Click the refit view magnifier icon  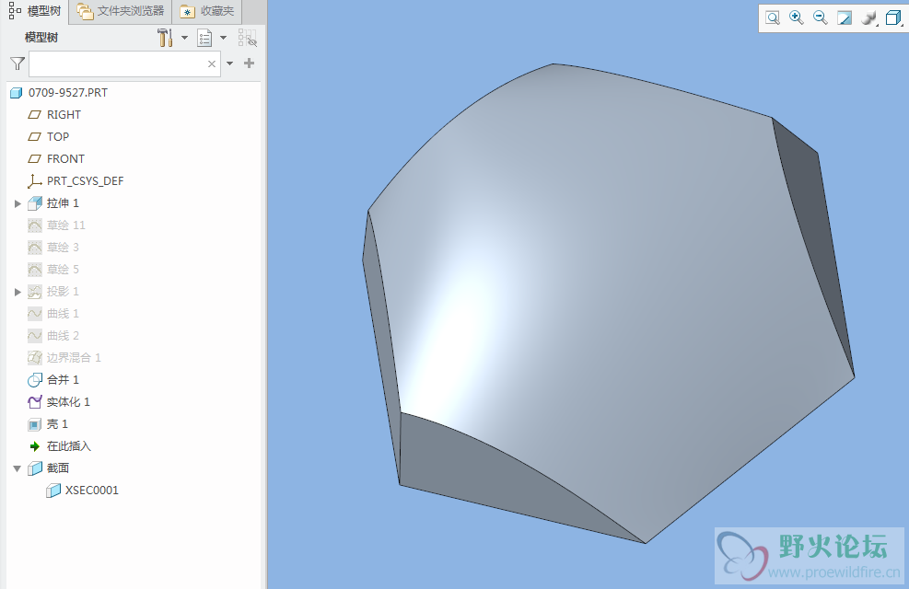[773, 18]
